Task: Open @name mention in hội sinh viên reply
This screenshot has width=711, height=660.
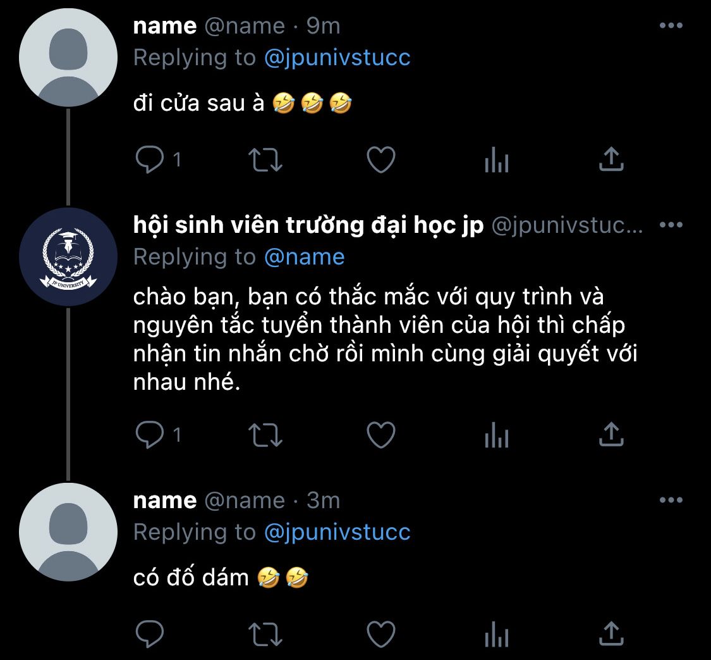Action: [x=304, y=257]
